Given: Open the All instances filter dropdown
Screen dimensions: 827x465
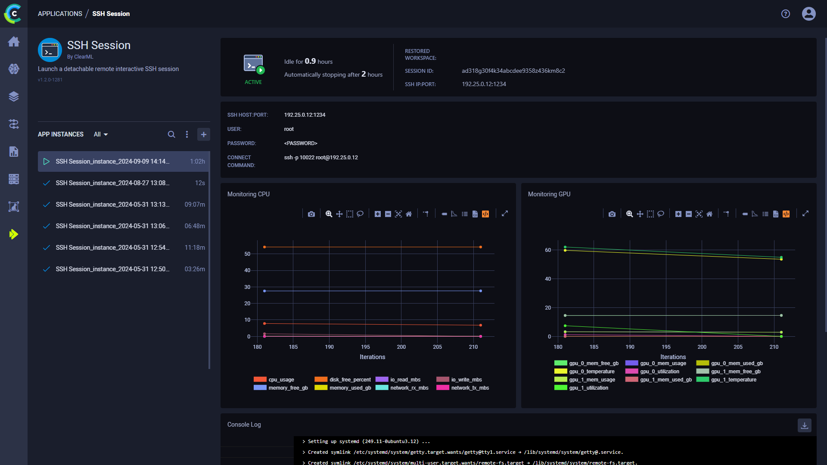Looking at the screenshot, I should tap(100, 134).
